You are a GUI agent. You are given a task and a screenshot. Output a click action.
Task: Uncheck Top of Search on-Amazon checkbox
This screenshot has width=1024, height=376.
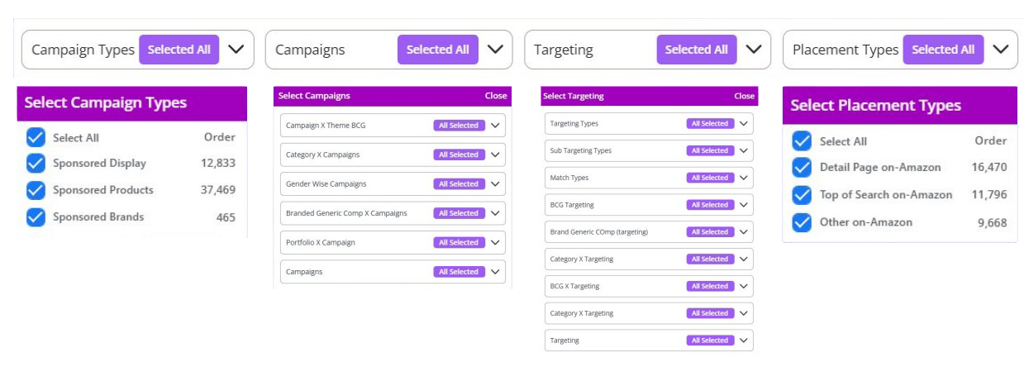click(801, 195)
